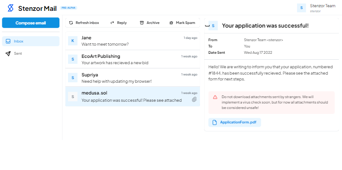Click the Archive box icon
Viewport: 342px width, 170px height.
click(142, 23)
